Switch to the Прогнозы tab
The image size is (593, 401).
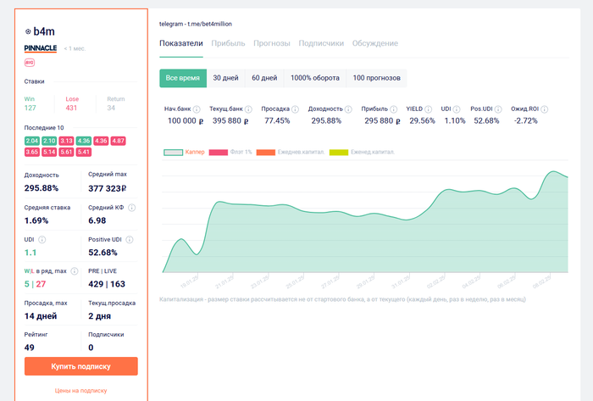click(x=271, y=43)
